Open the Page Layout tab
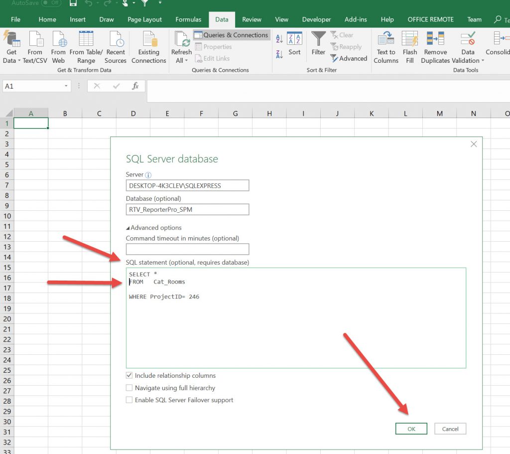510x454 pixels. (x=144, y=19)
